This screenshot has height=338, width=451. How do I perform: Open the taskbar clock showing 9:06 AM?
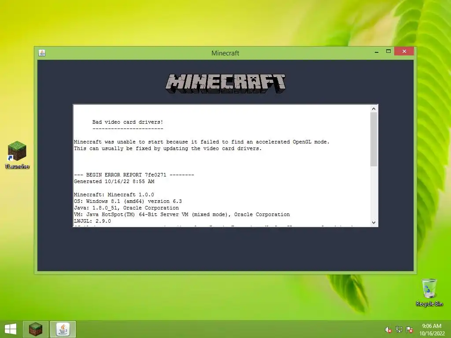[x=432, y=330]
